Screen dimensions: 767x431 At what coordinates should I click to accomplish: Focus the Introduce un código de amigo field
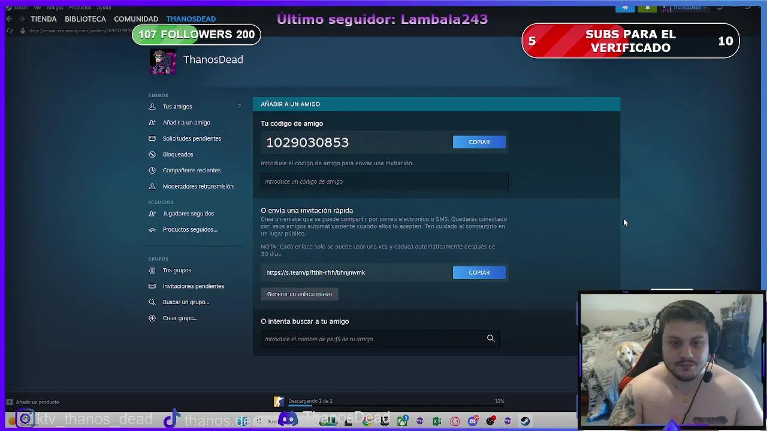(384, 182)
